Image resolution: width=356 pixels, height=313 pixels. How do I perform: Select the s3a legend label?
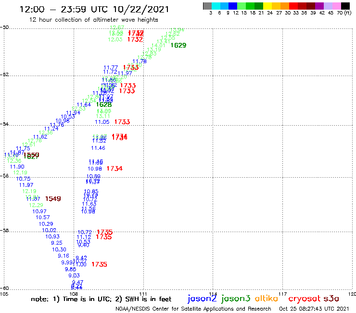pyautogui.click(x=331, y=299)
